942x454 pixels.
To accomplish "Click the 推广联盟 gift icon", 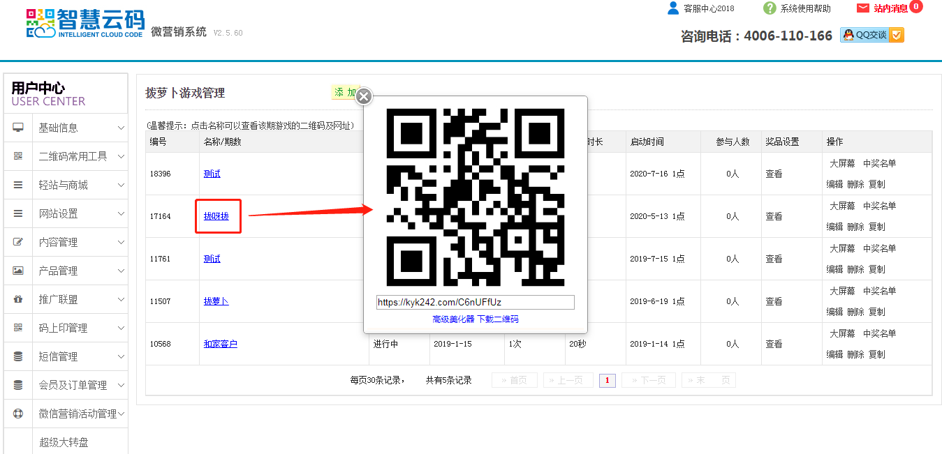I will (x=18, y=299).
